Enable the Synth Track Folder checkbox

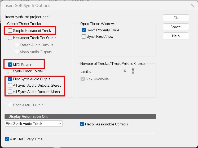click(x=10, y=71)
